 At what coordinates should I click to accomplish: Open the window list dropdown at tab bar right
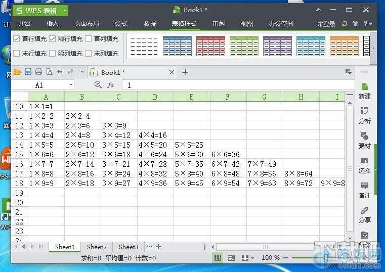(x=349, y=72)
